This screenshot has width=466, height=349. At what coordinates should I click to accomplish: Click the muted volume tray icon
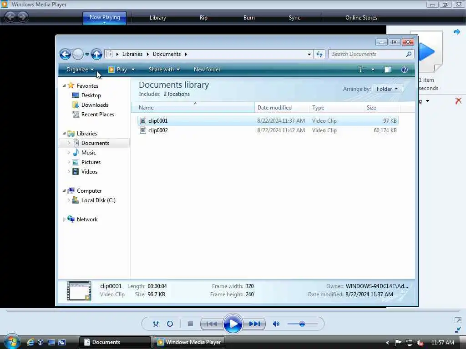coord(420,343)
